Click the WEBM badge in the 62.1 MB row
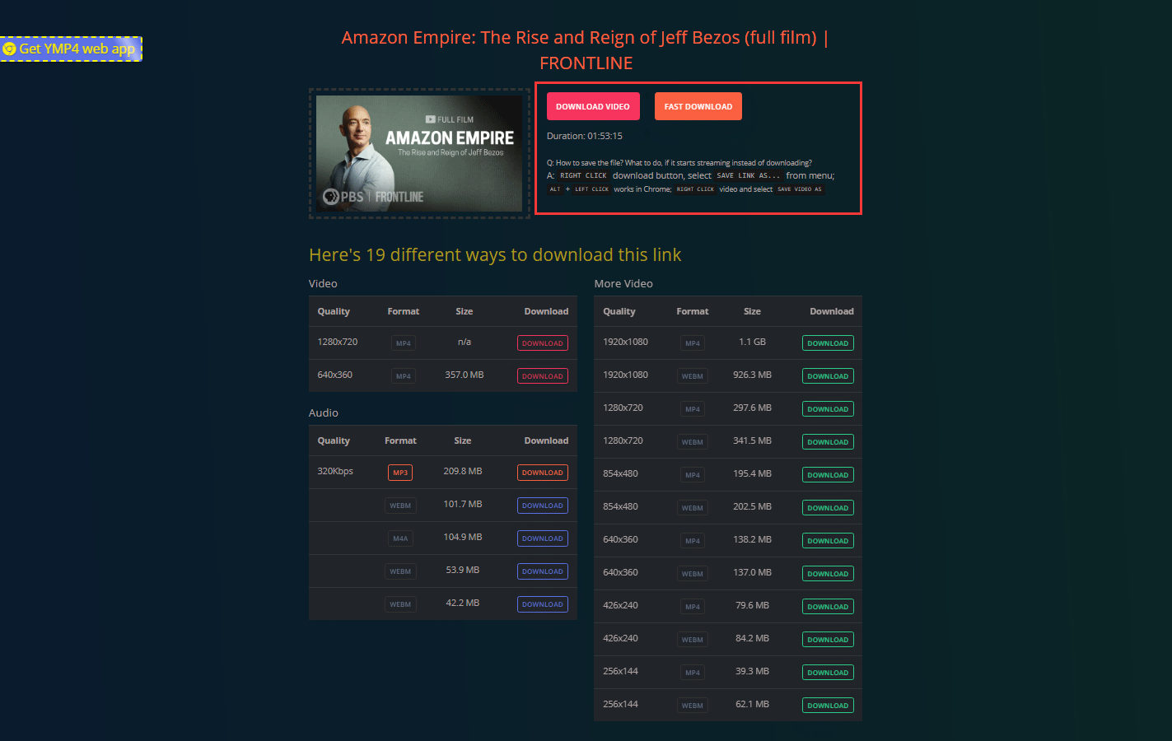Image resolution: width=1172 pixels, height=741 pixels. pos(693,706)
